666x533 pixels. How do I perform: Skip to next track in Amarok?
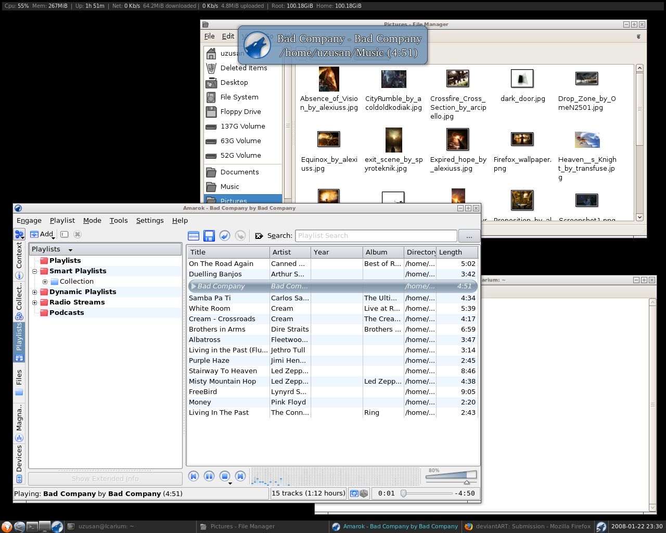[x=240, y=476]
